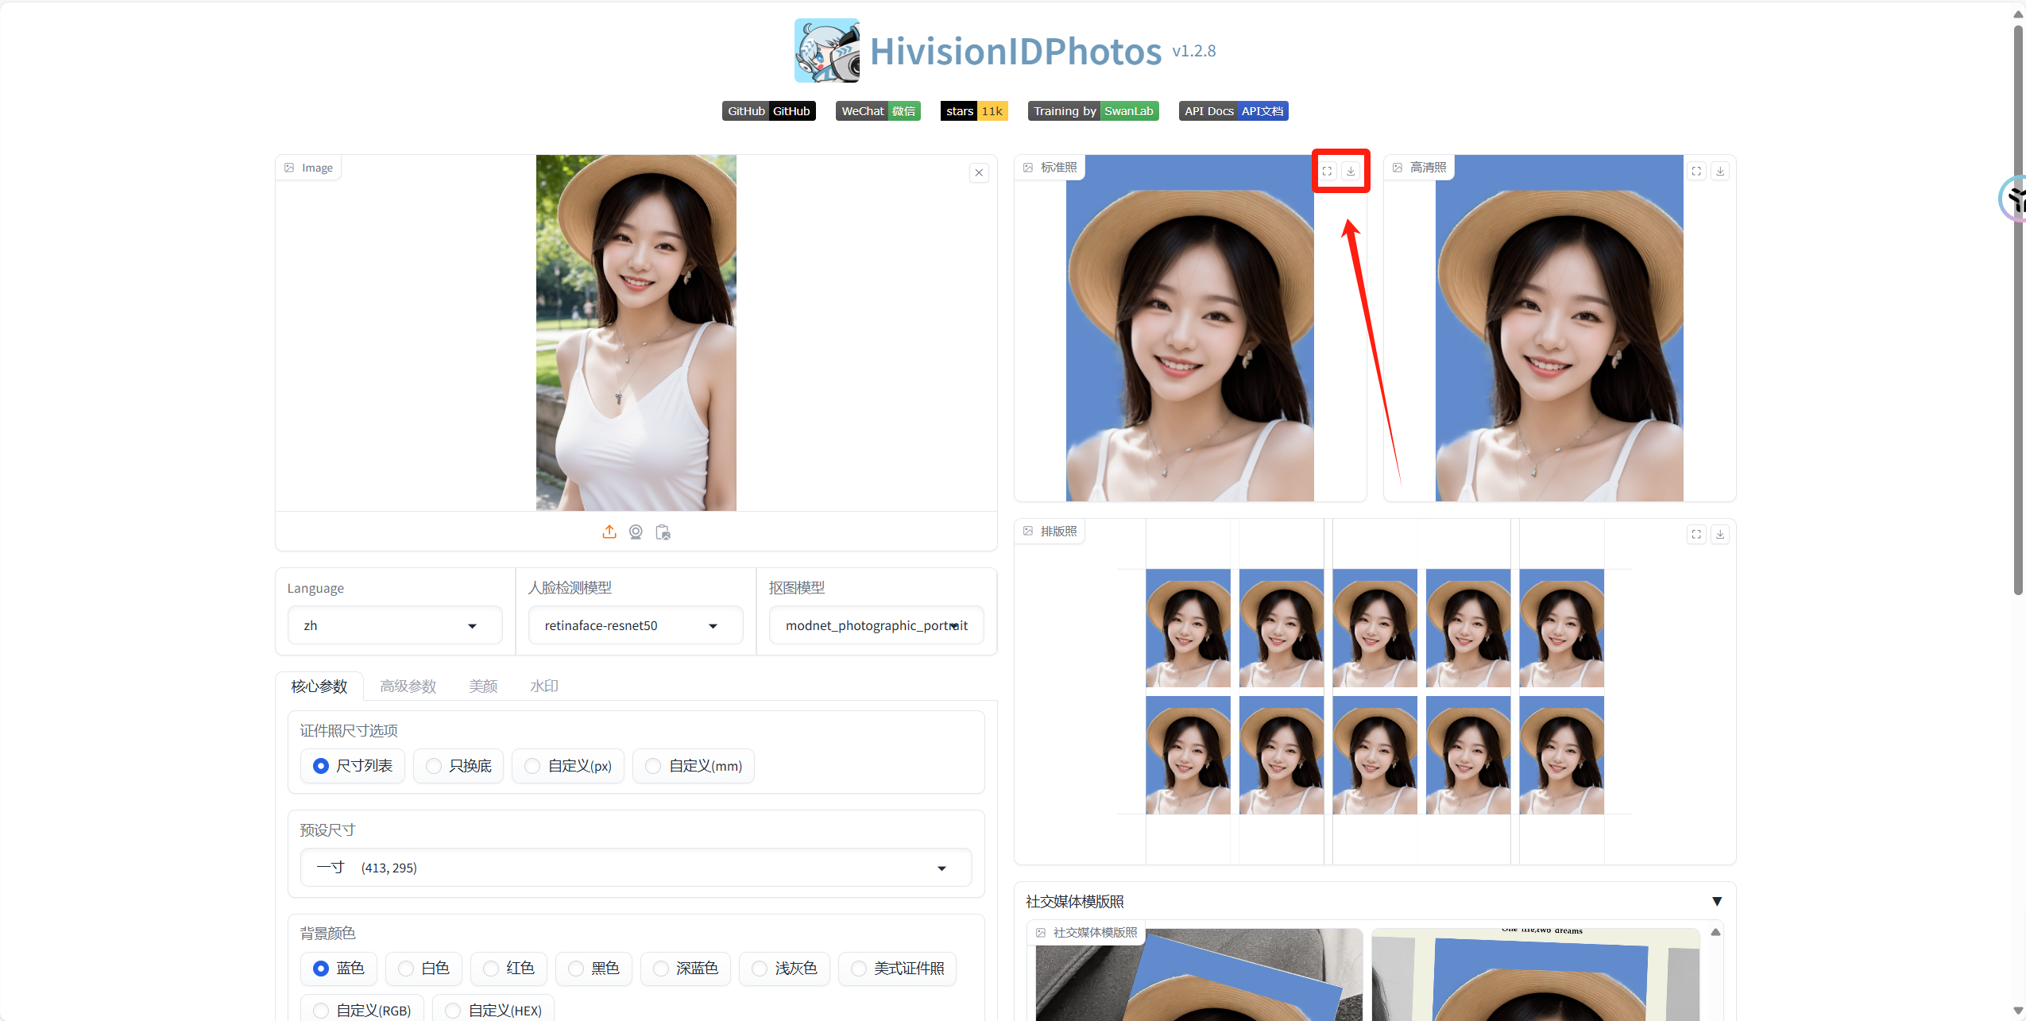
Task: Expand the 预设尺寸 size dropdown
Action: [x=636, y=868]
